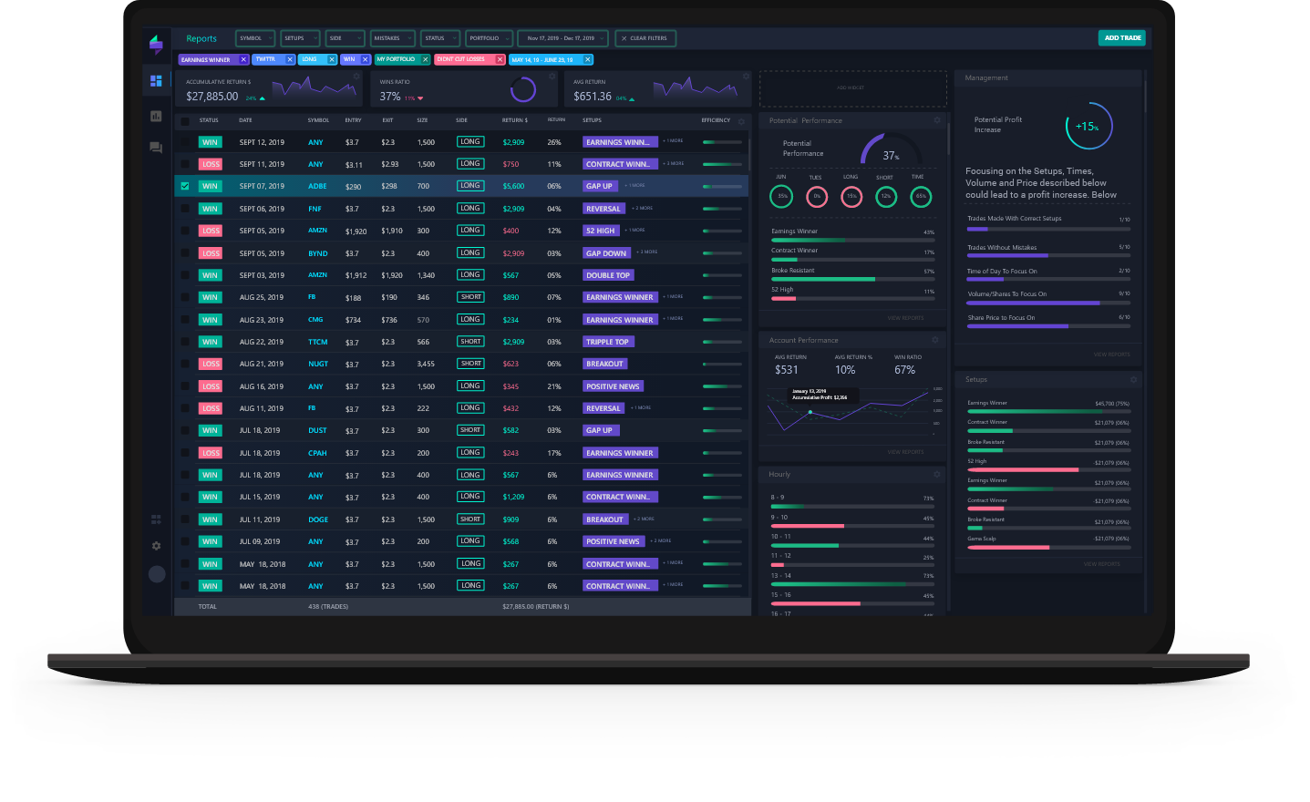Open the SIDE filter dropdown
Screen dimensions: 1310x802
(345, 38)
